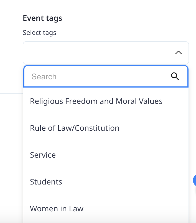Choose Rule of Law/Constitution from the list
Image resolution: width=196 pixels, height=223 pixels.
pyautogui.click(x=75, y=128)
